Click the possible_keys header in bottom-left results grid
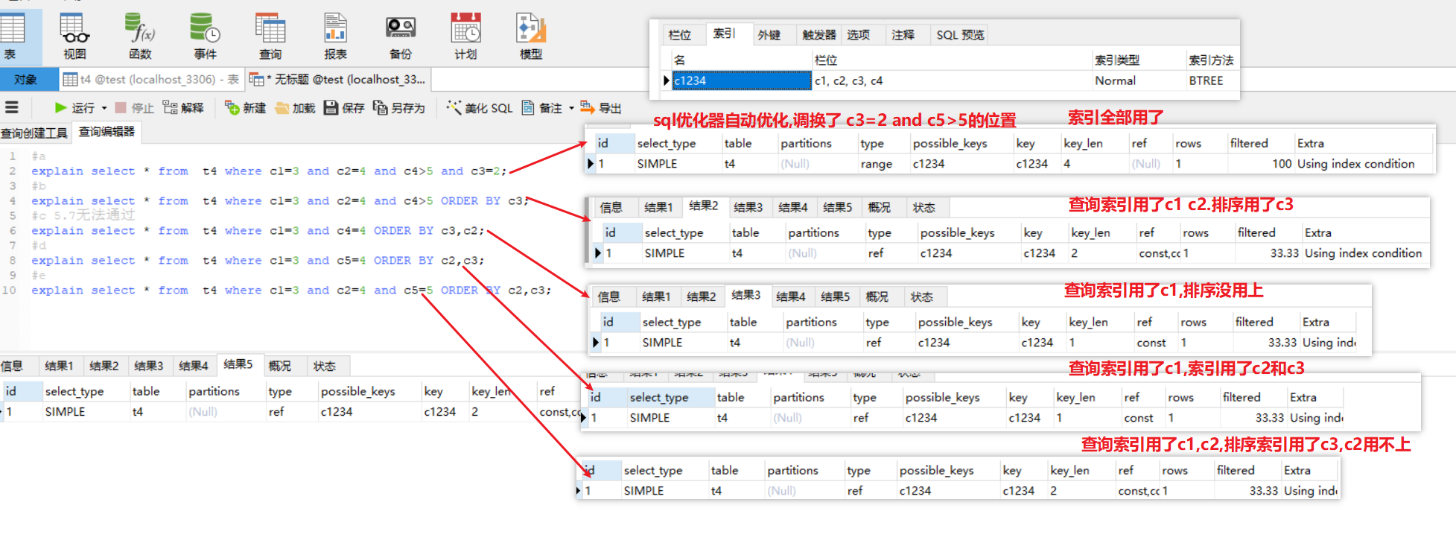Screen dimensions: 1456x552 pos(369,391)
